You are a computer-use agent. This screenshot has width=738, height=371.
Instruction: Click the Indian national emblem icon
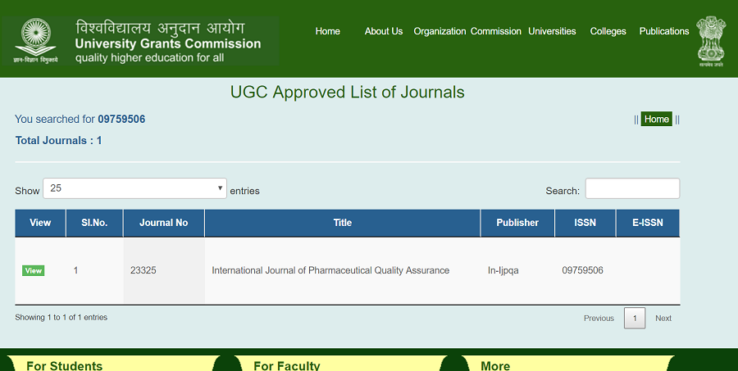click(711, 42)
